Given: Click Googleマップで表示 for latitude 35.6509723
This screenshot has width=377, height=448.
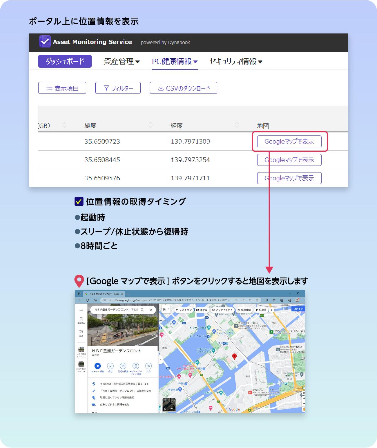Looking at the screenshot, I should click(x=289, y=142).
